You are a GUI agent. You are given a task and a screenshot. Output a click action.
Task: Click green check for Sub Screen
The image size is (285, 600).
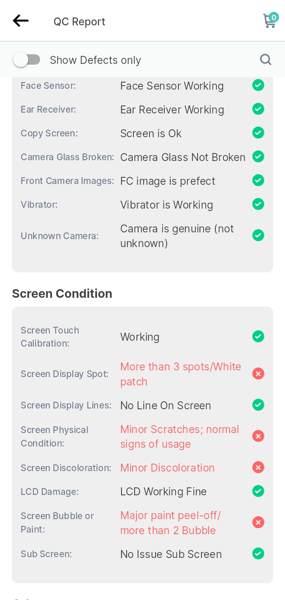[258, 554]
